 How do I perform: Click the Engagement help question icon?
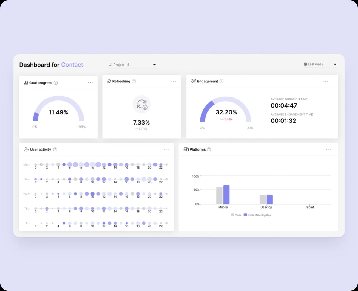coord(221,81)
